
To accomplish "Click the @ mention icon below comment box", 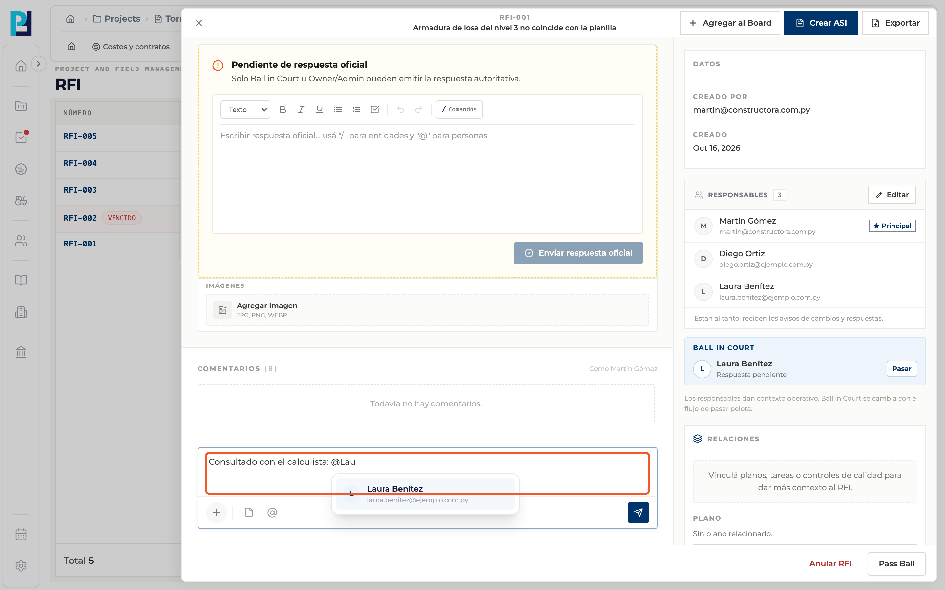I will click(272, 512).
